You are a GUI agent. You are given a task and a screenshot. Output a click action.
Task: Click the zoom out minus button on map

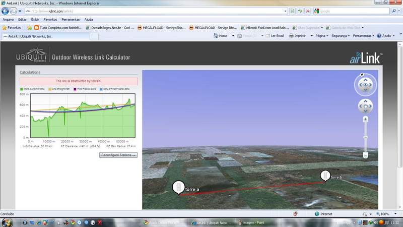click(x=365, y=155)
